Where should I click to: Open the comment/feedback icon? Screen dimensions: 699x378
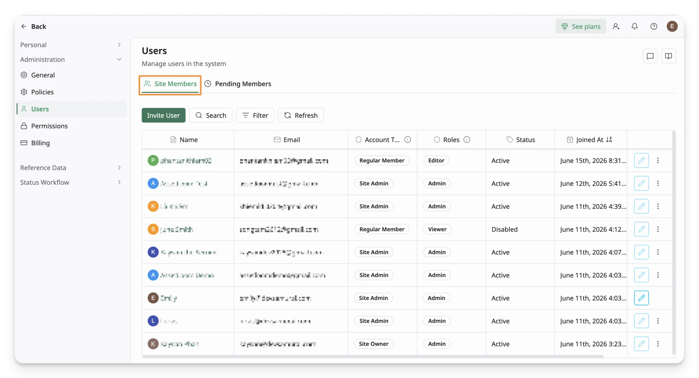tap(650, 56)
